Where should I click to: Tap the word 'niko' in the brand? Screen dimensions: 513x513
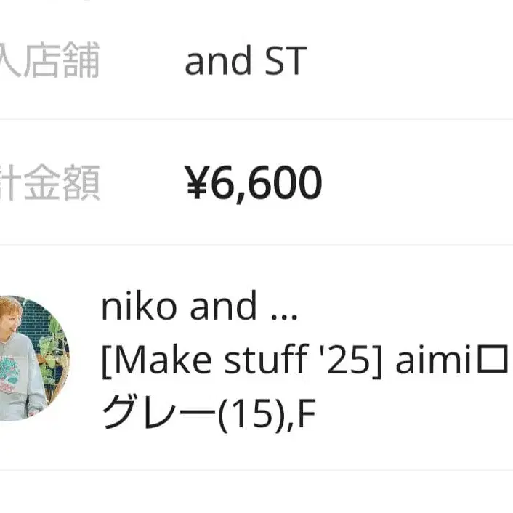coord(139,308)
